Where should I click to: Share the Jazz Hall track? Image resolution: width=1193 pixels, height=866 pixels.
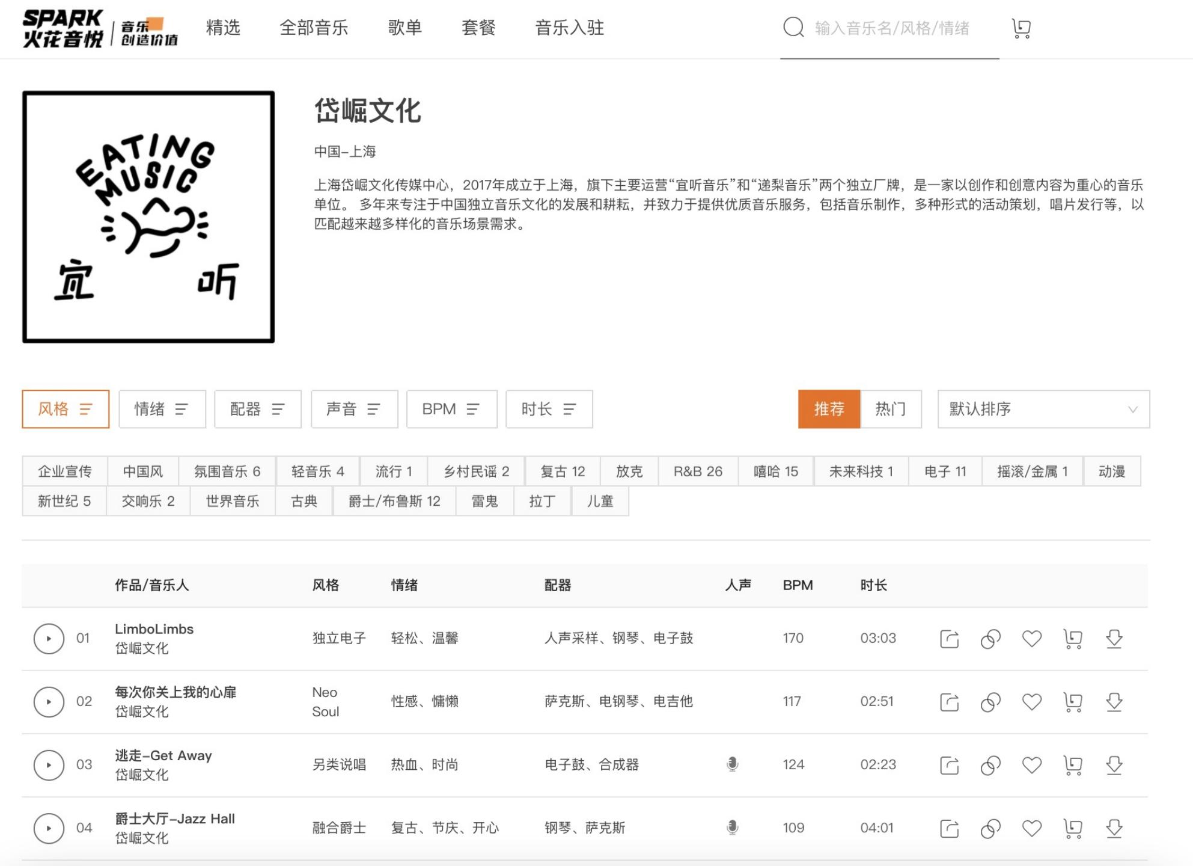(x=949, y=828)
